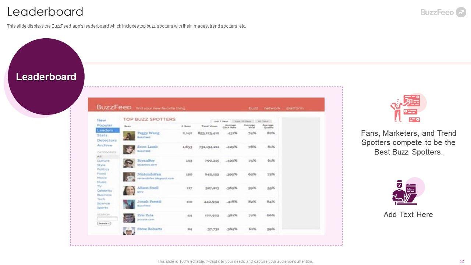Open Alison Snell's avatar thumbnail

[129, 190]
